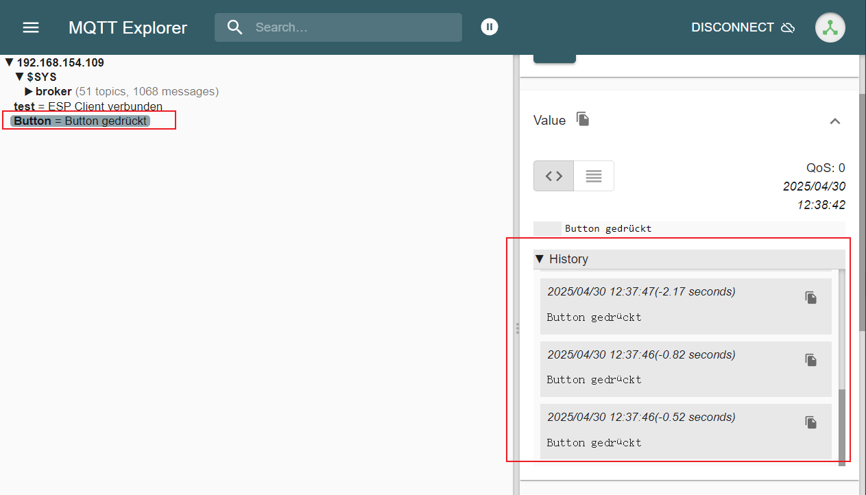
Task: Switch value view to formatted text mode
Action: 594,176
